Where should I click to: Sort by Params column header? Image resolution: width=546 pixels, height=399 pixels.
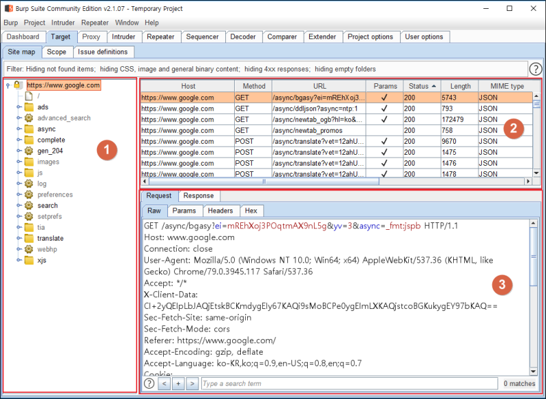pyautogui.click(x=385, y=86)
